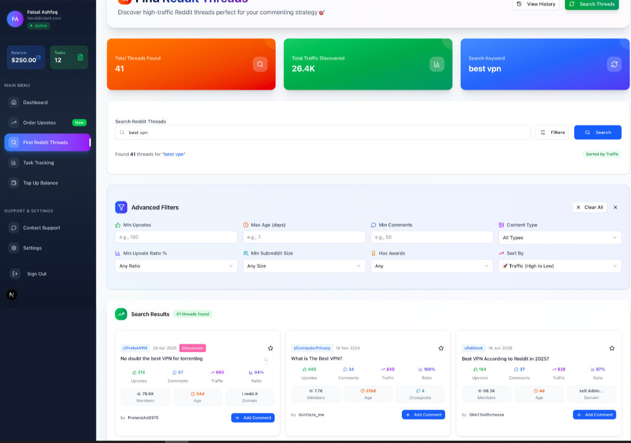Open the Sort By dropdown

[x=560, y=266]
